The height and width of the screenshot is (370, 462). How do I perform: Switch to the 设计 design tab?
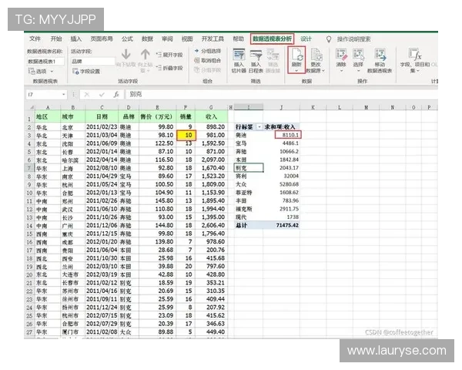[306, 39]
